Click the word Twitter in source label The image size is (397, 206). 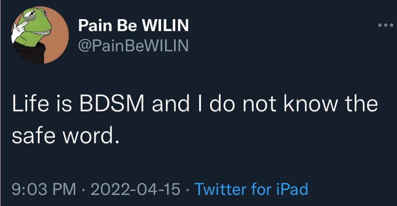[x=220, y=189]
